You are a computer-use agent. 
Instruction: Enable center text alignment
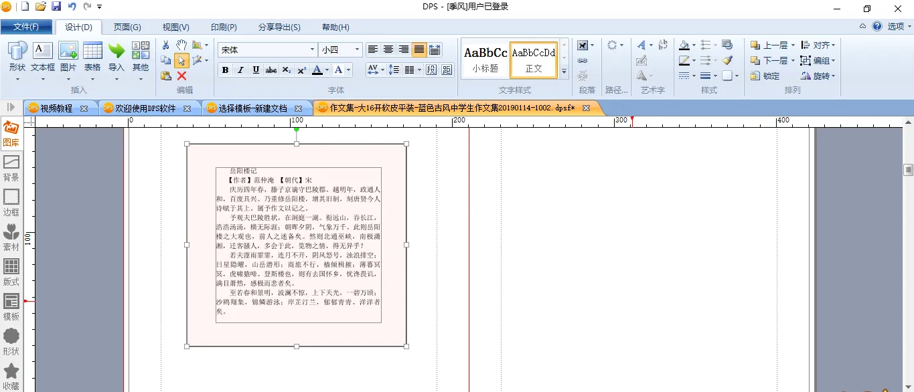pyautogui.click(x=388, y=50)
